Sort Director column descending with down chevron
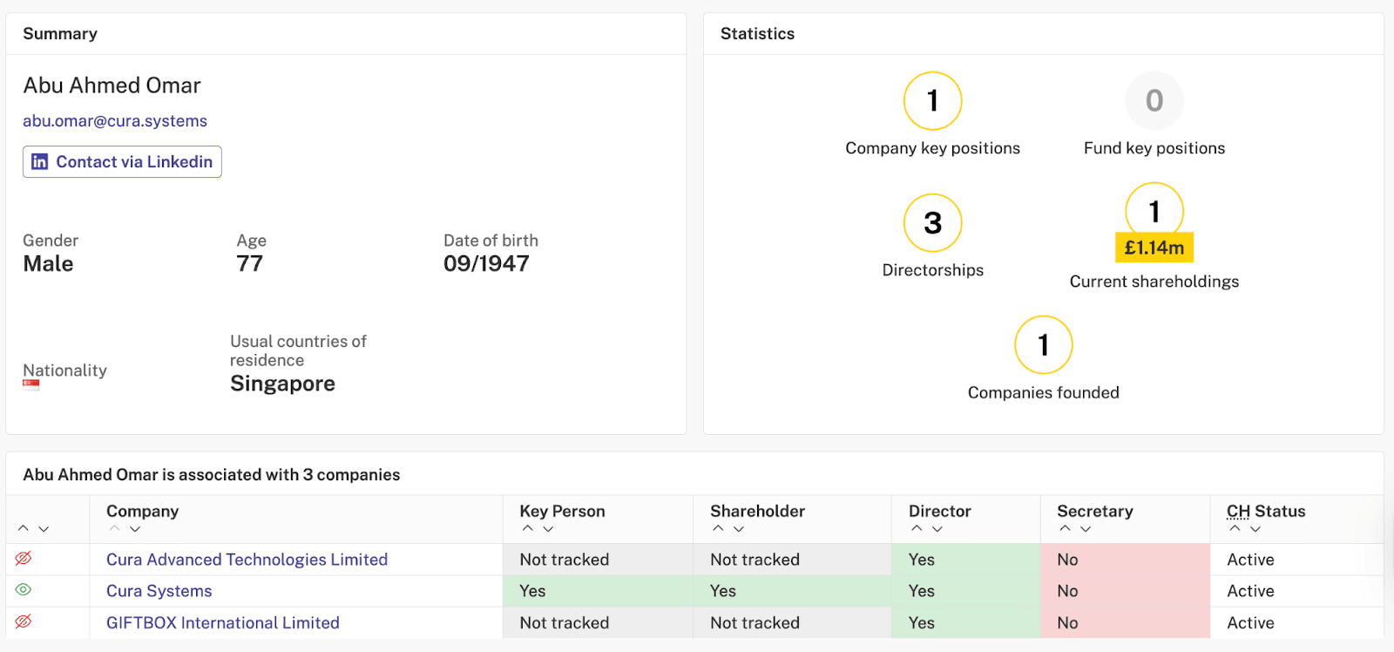 point(937,529)
